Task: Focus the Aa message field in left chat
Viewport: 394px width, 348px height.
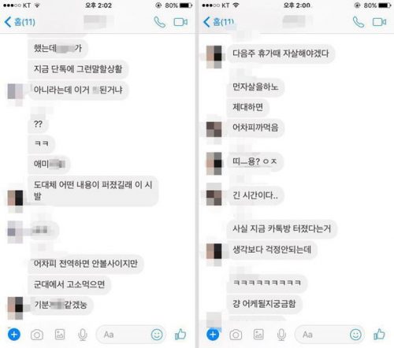Action: pos(131,335)
